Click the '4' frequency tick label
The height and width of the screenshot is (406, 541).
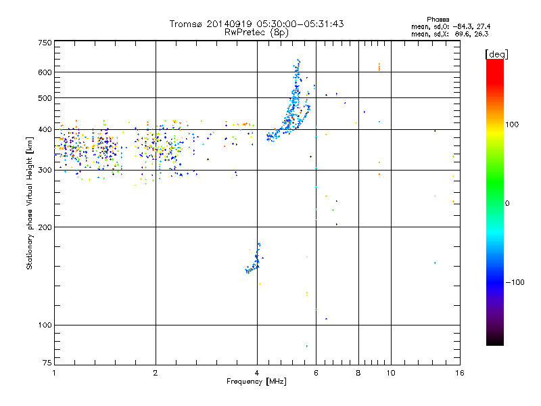tap(257, 373)
